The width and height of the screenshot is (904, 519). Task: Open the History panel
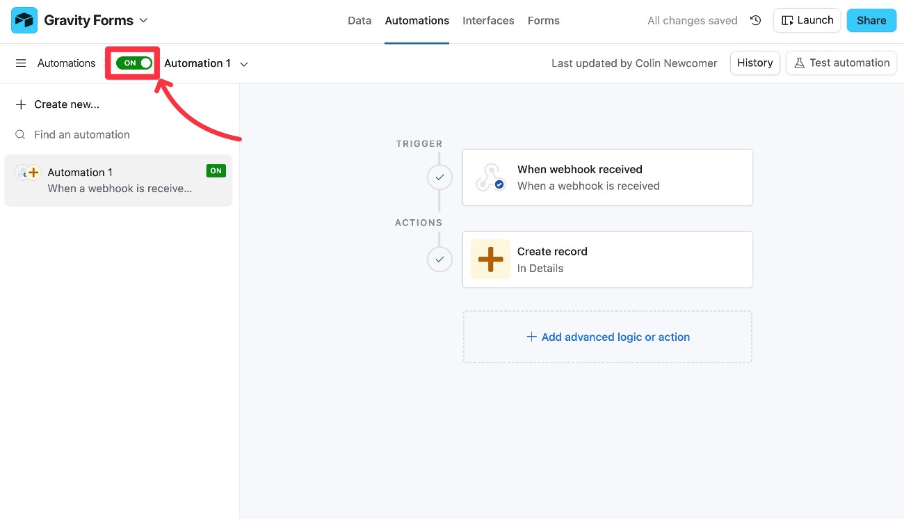(x=754, y=63)
